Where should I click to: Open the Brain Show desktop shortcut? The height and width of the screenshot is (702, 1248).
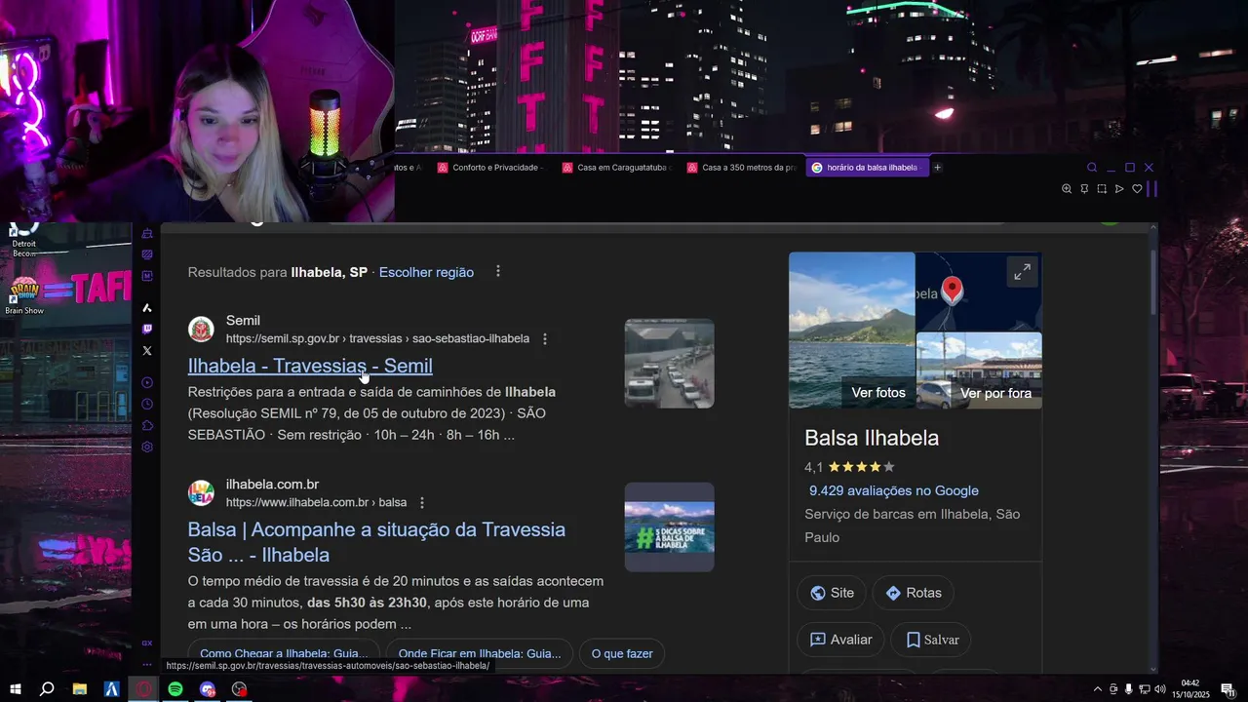tap(24, 296)
